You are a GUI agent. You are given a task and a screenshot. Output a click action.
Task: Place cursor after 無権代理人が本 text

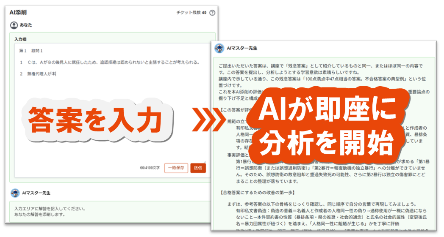coord(56,74)
